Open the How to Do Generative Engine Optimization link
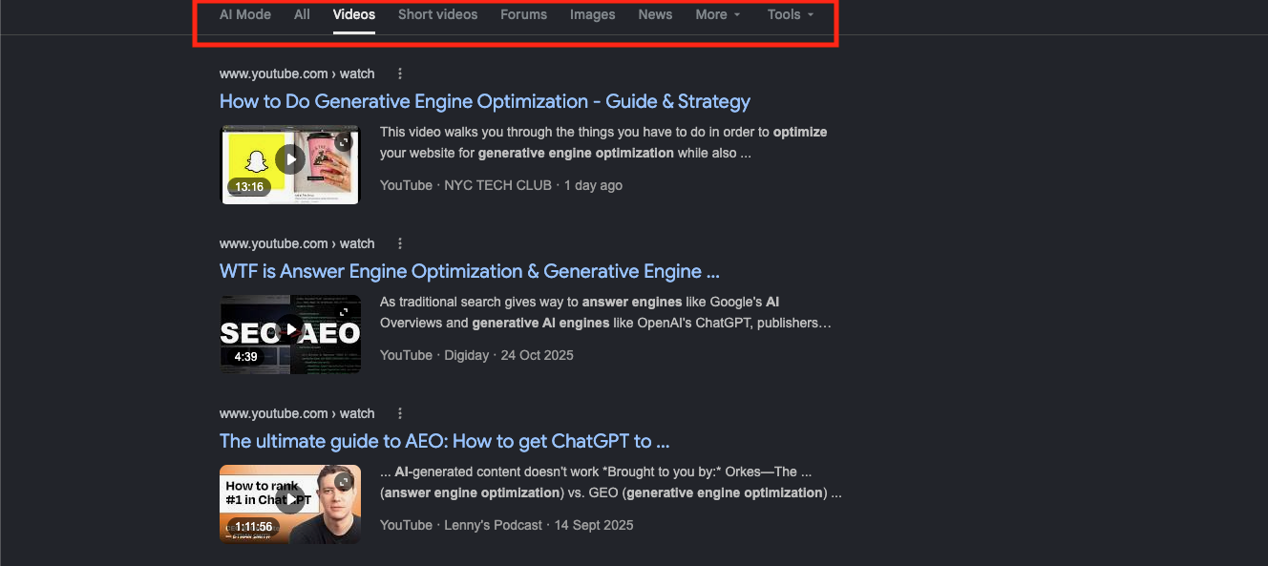 [x=484, y=100]
